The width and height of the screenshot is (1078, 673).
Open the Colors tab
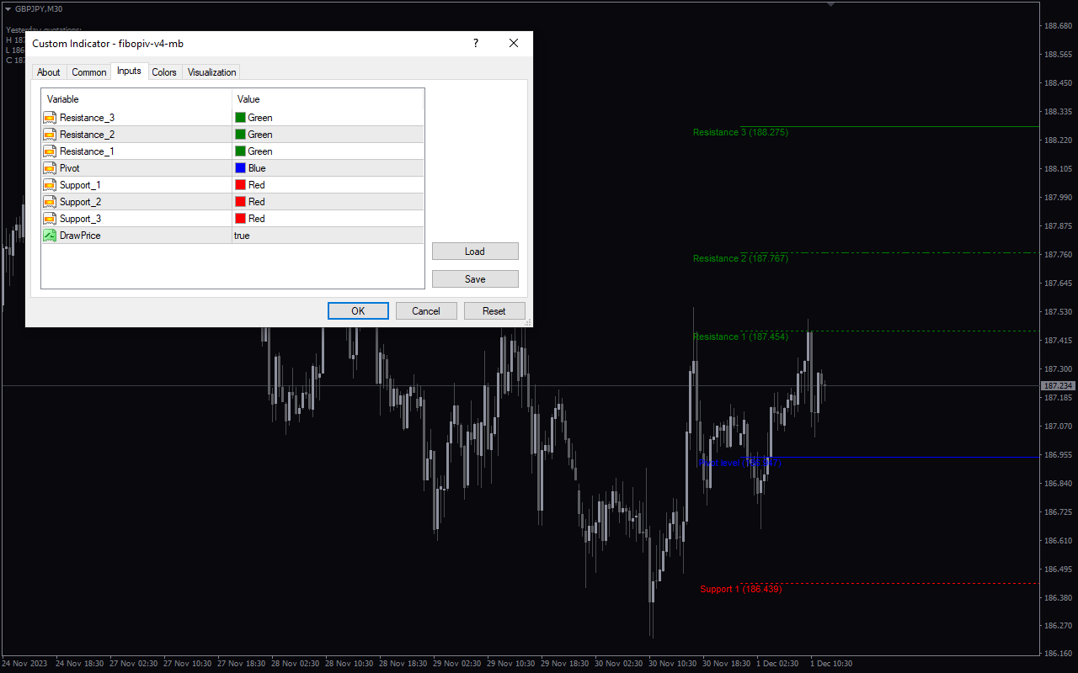tap(164, 72)
